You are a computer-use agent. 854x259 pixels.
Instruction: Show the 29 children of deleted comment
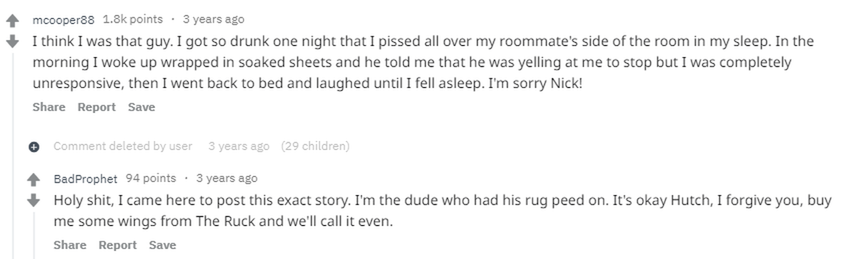[315, 147]
